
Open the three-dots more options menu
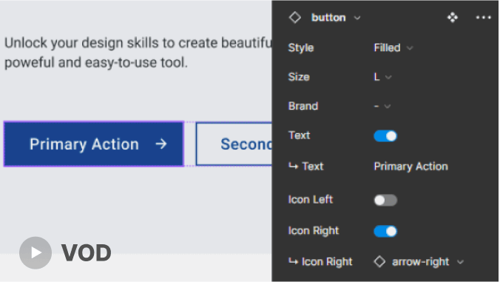click(x=483, y=17)
